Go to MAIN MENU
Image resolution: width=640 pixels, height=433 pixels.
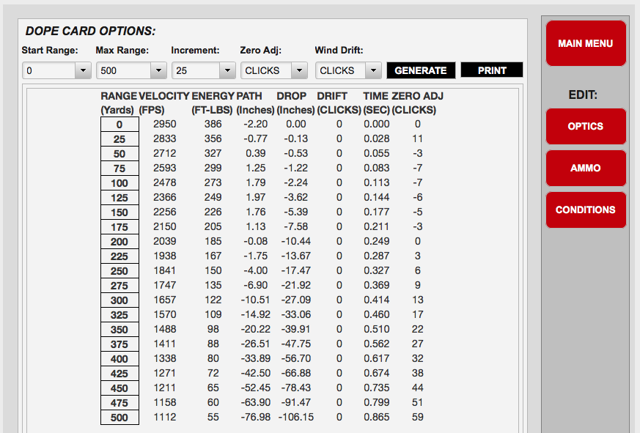click(585, 43)
